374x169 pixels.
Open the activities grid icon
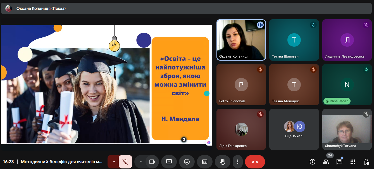[352, 162]
